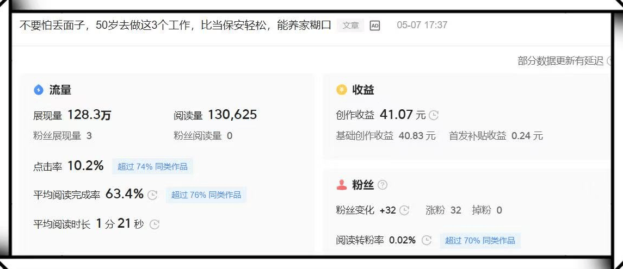
Task: Click the 超过 74% 同类作品 badge
Action: pyautogui.click(x=152, y=166)
